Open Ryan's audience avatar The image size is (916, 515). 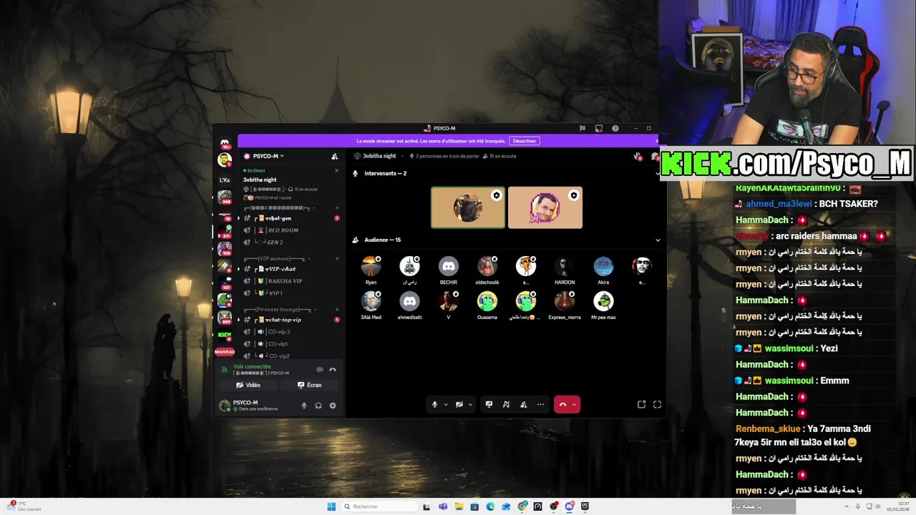[x=371, y=266]
